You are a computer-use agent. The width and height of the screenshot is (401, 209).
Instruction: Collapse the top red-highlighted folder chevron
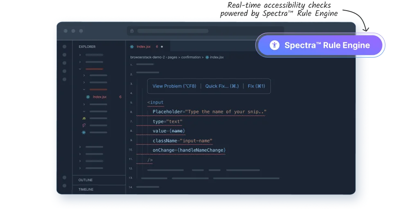coord(80,69)
